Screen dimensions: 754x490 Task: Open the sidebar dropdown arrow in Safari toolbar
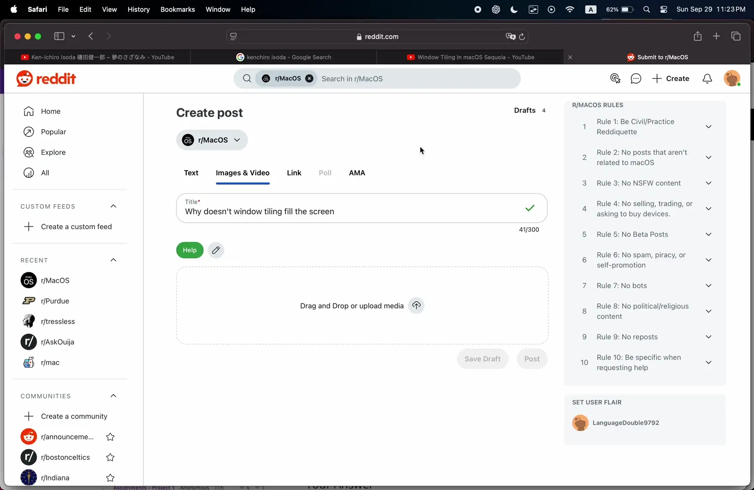pyautogui.click(x=73, y=36)
